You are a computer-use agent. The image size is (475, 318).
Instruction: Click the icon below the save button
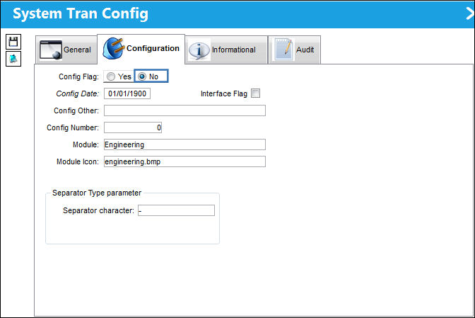click(x=13, y=59)
